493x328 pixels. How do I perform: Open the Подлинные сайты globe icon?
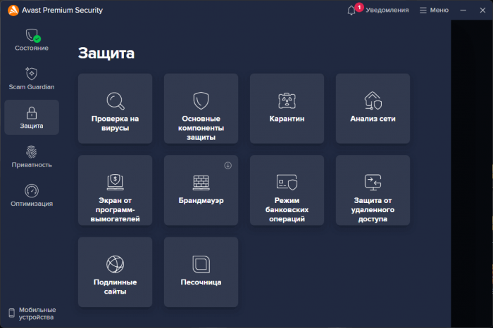coord(115,264)
